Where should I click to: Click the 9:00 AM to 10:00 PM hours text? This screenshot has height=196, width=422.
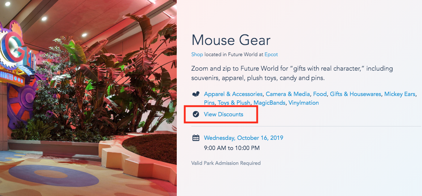[x=231, y=148]
